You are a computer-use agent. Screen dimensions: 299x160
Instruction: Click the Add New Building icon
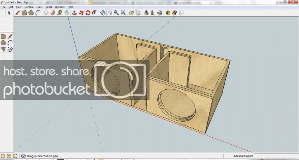[146, 13]
